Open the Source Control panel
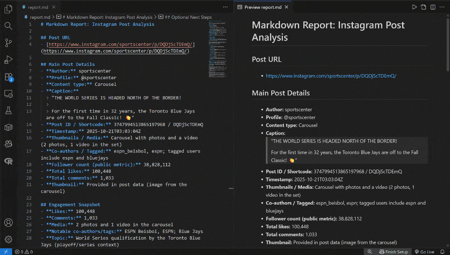This screenshot has height=255, width=450. (x=8, y=43)
